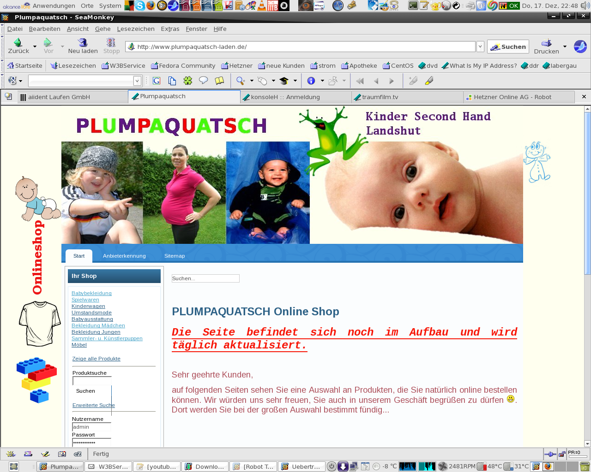Open the Datei menu
Screen dimensions: 591x472
pyautogui.click(x=15, y=29)
